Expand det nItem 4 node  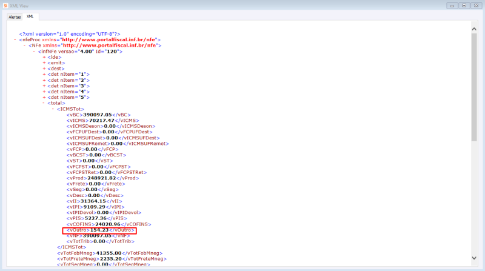44,92
